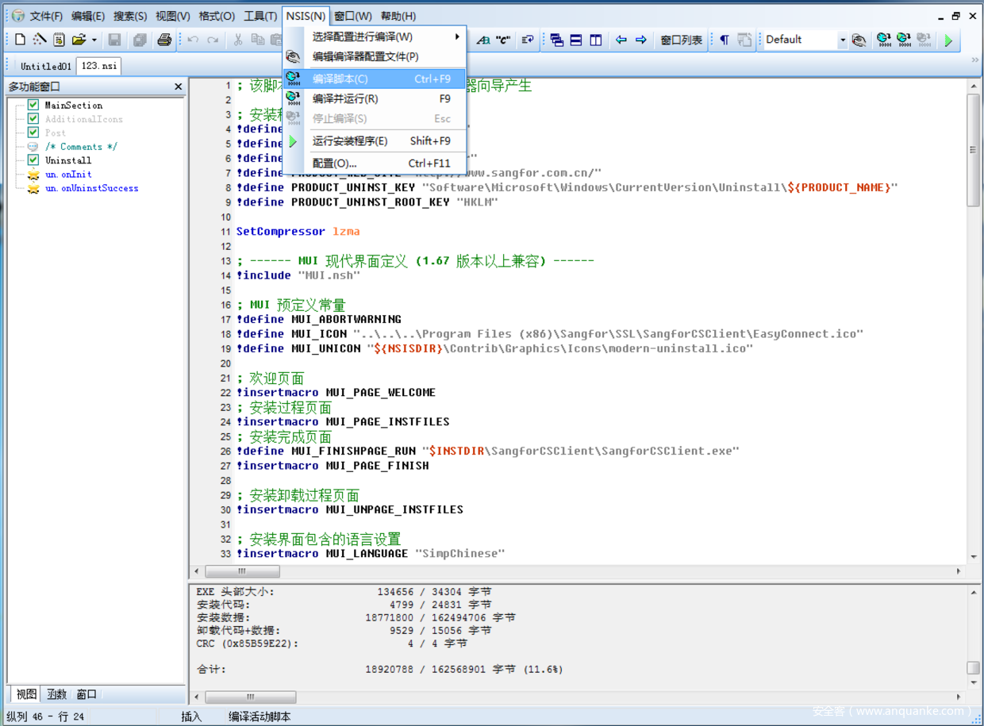The image size is (984, 726).
Task: Click the green run installer arrow icon
Action: [x=948, y=40]
